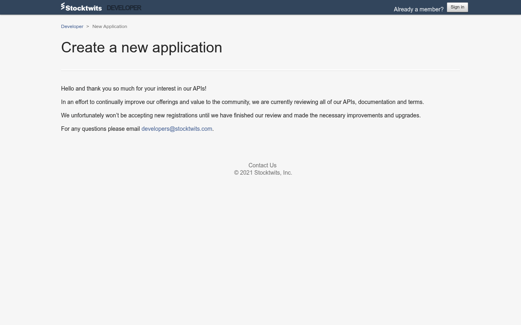Click the 'Already a member?' text
Screen dimensions: 521x325
tap(418, 9)
